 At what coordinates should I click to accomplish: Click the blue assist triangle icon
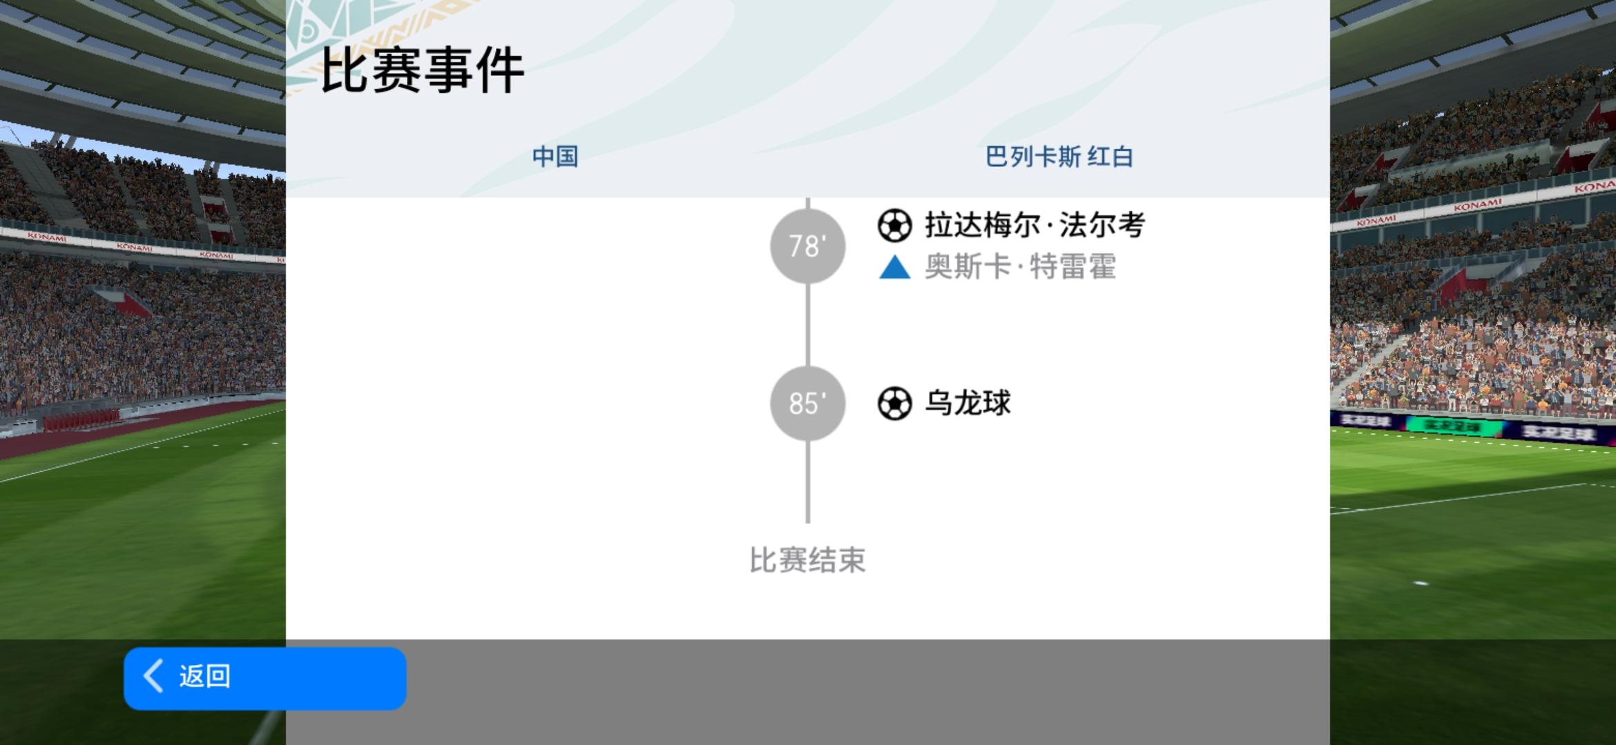[x=894, y=267]
